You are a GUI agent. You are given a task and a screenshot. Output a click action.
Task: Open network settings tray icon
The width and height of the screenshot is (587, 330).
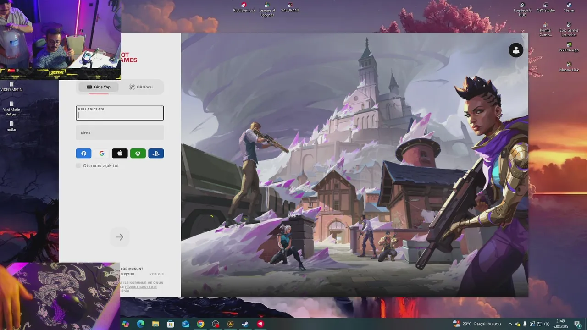click(539, 324)
